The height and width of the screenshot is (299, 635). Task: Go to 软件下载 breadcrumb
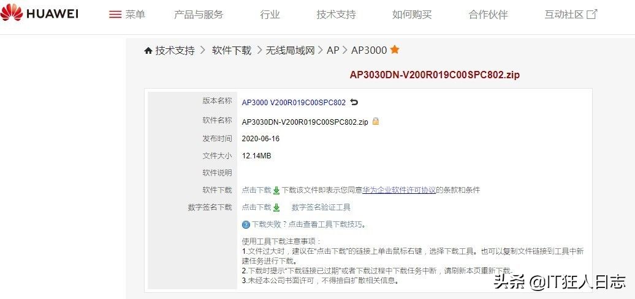pyautogui.click(x=232, y=51)
